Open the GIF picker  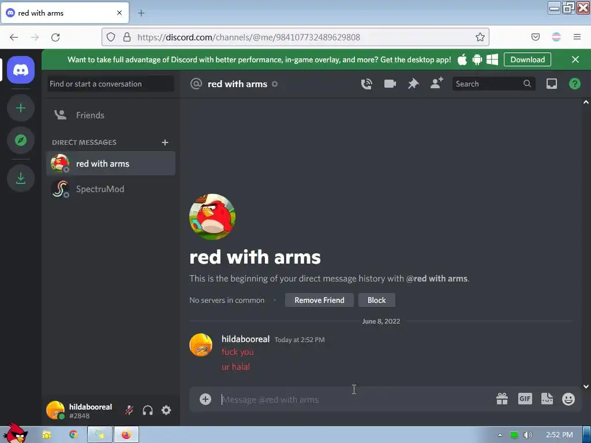[525, 399]
